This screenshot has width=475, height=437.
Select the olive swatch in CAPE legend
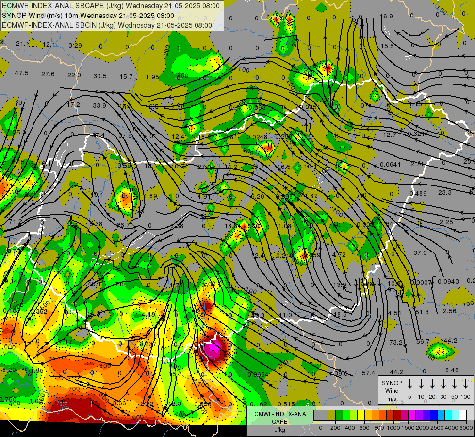pos(332,416)
